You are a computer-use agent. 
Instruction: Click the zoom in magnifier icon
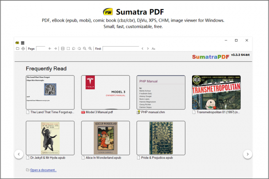[x=90, y=49]
